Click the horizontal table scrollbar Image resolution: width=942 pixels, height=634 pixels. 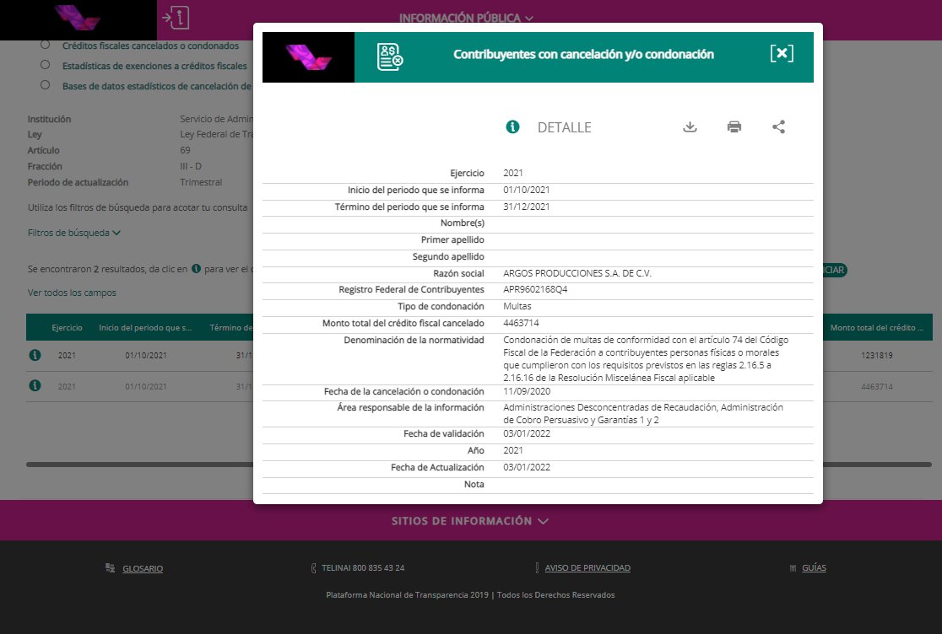click(x=479, y=465)
